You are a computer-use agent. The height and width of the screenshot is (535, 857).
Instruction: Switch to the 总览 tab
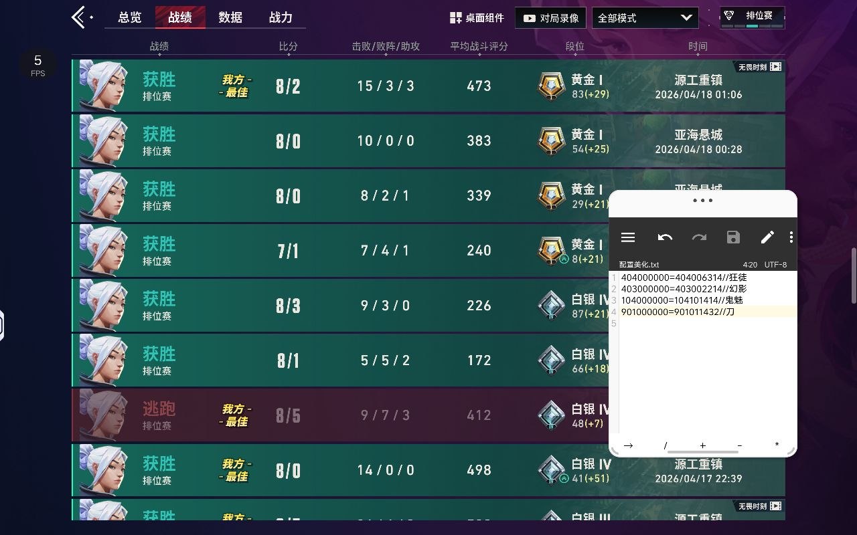(x=130, y=18)
